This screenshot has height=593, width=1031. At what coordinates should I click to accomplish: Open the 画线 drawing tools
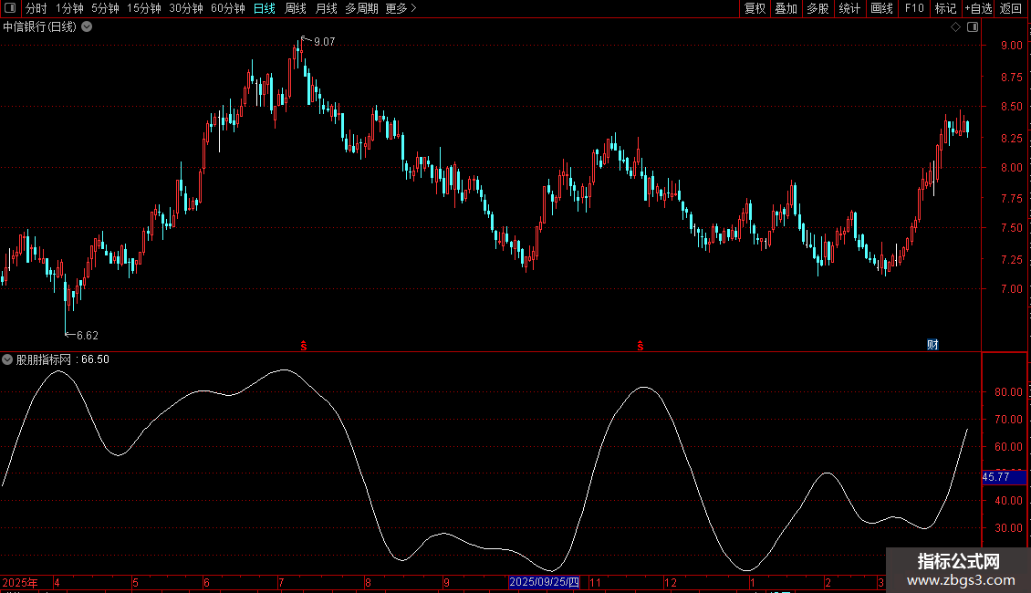(x=881, y=8)
